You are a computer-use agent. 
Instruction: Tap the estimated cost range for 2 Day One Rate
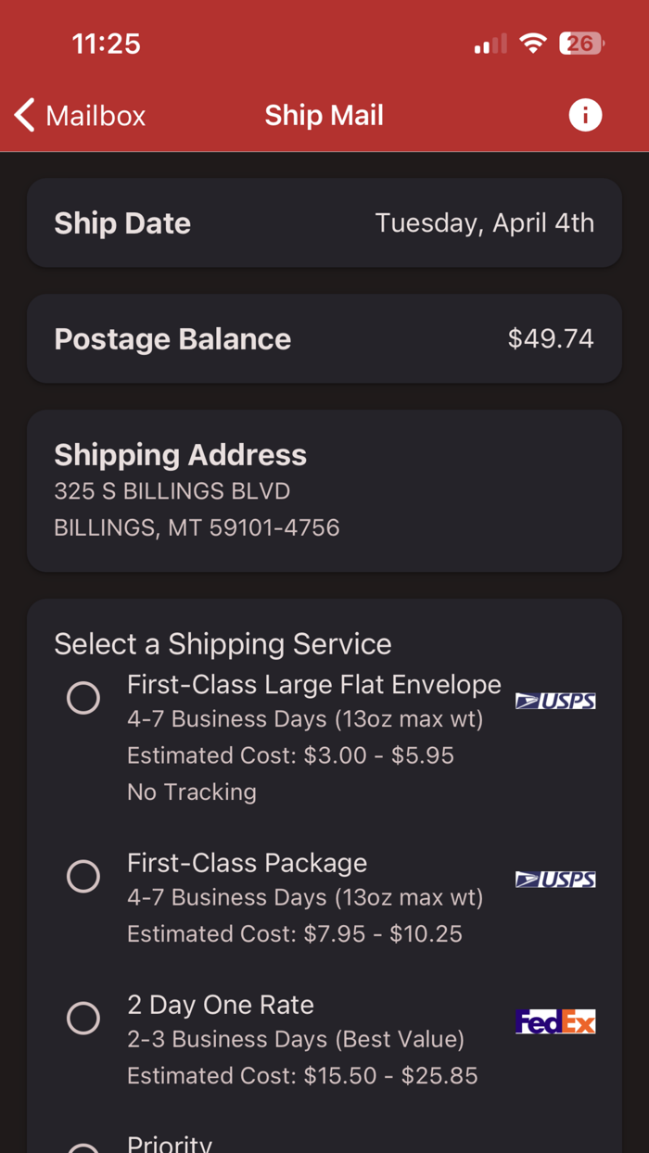pos(301,1075)
